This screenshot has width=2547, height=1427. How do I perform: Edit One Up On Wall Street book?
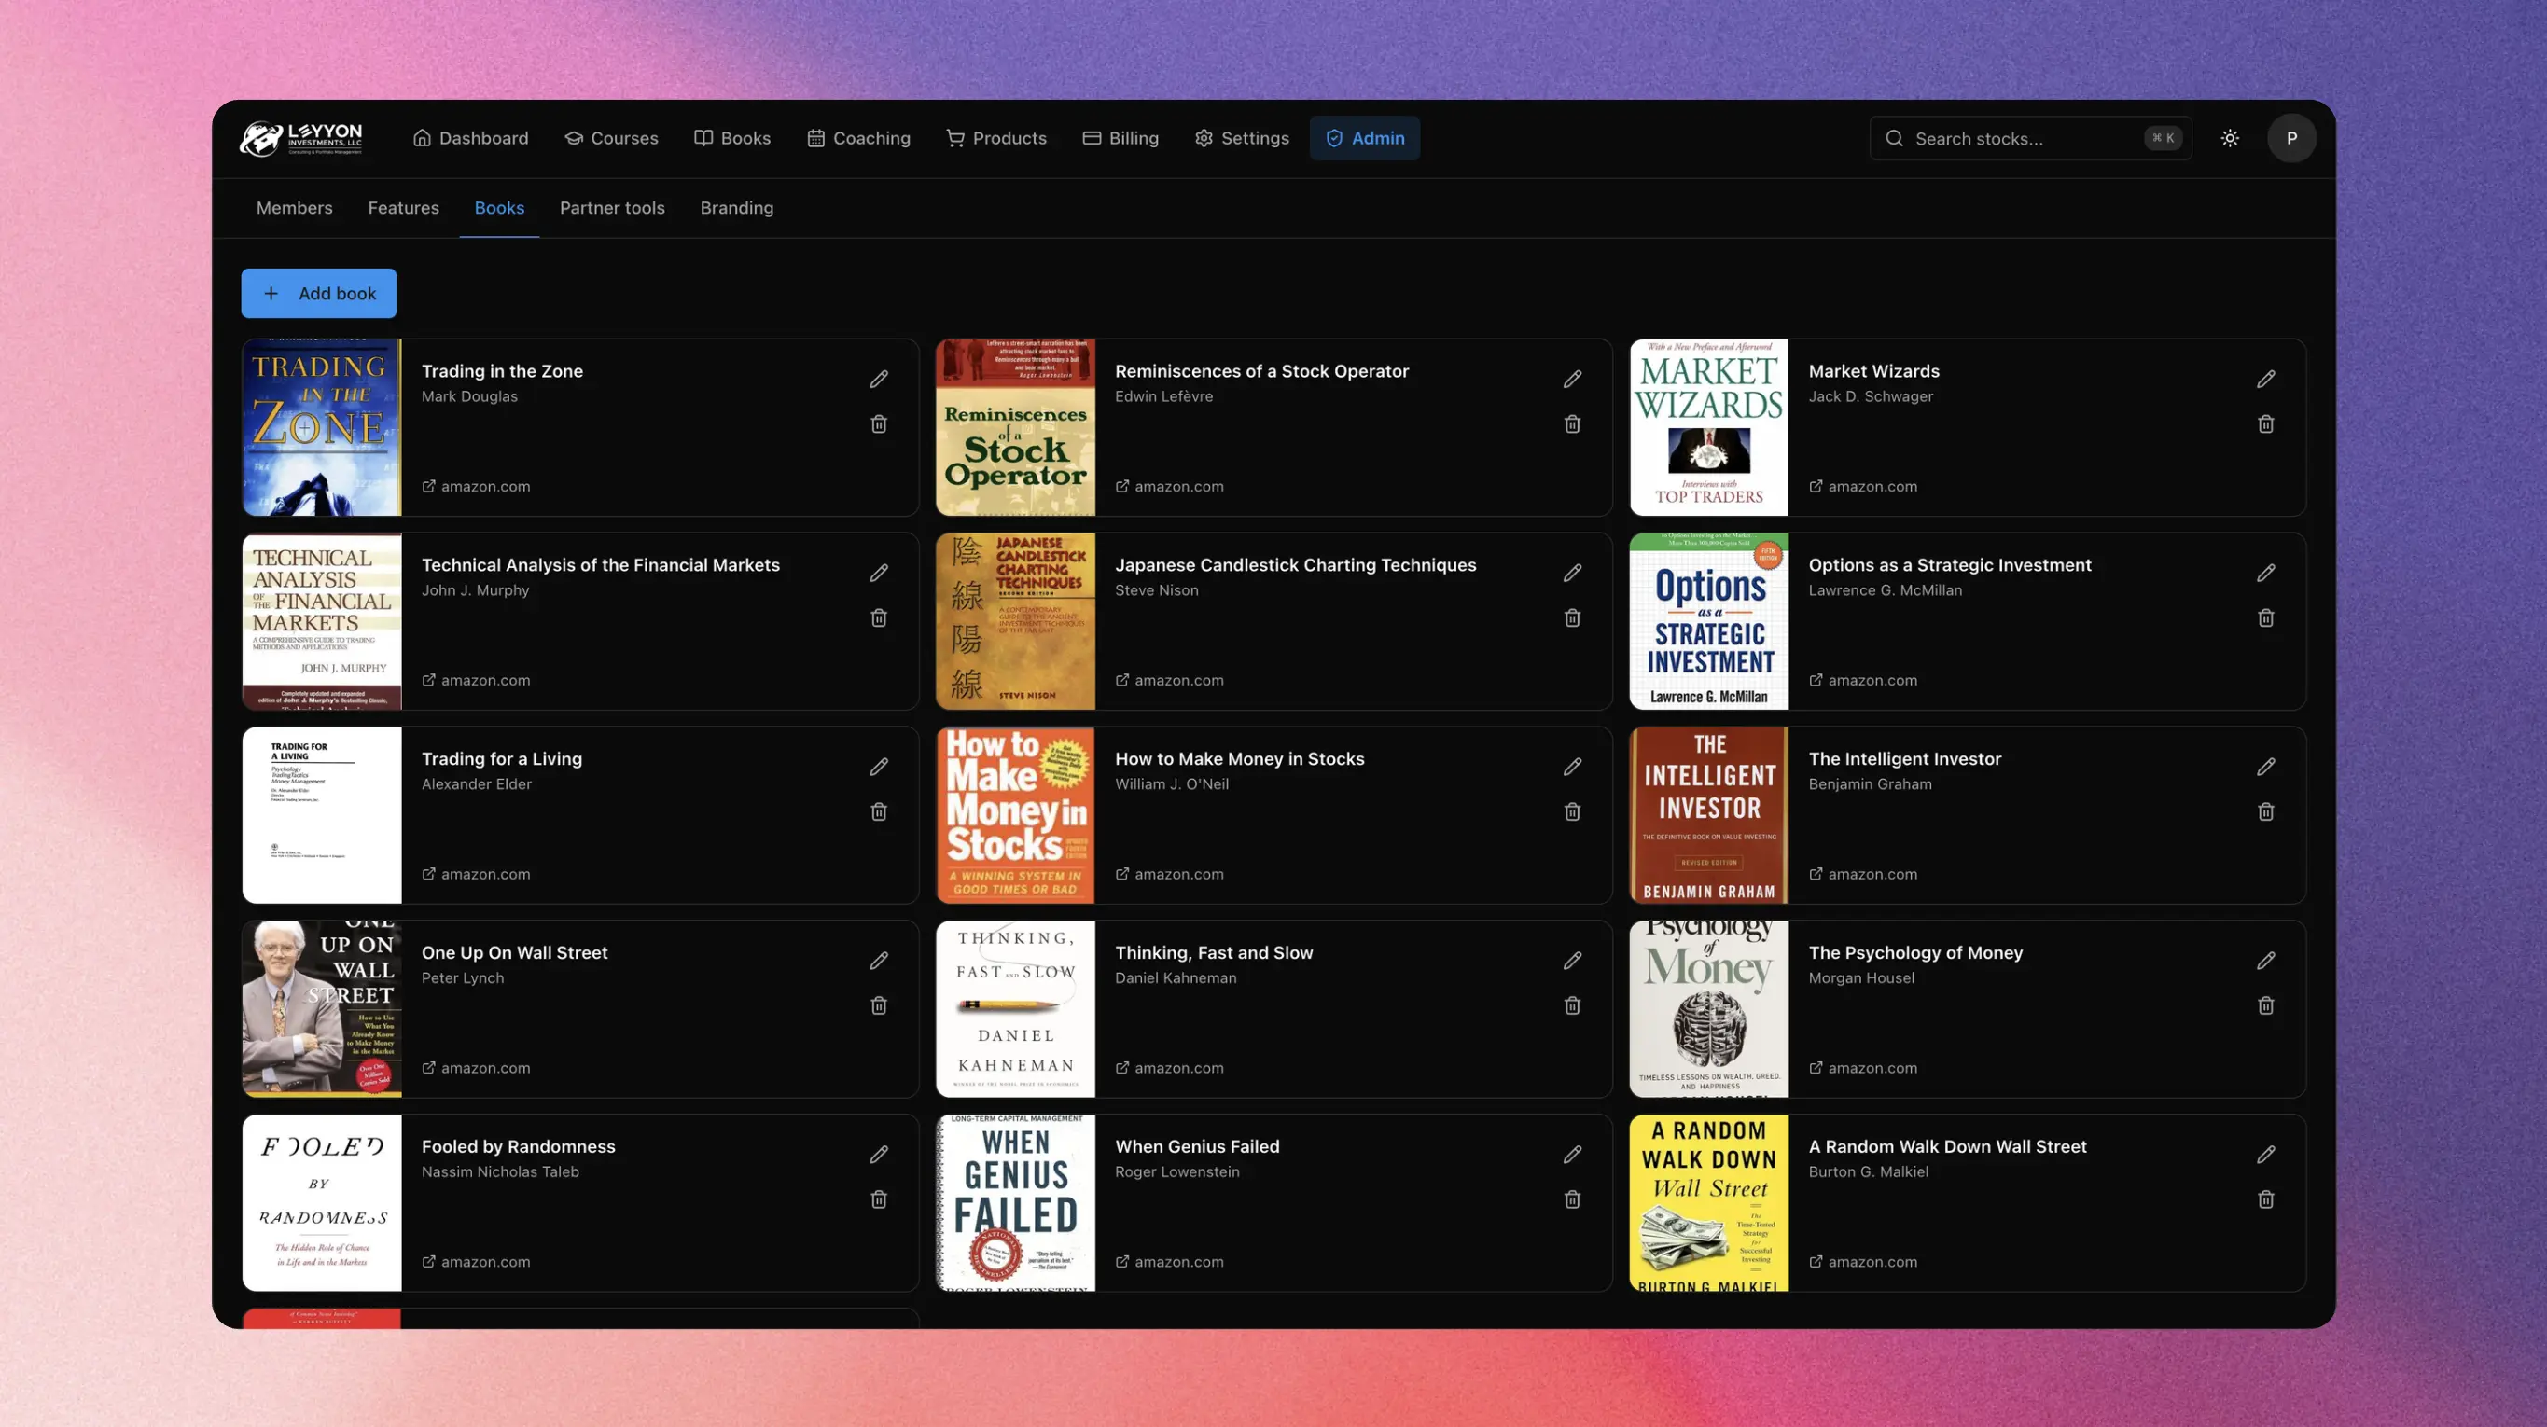click(879, 961)
